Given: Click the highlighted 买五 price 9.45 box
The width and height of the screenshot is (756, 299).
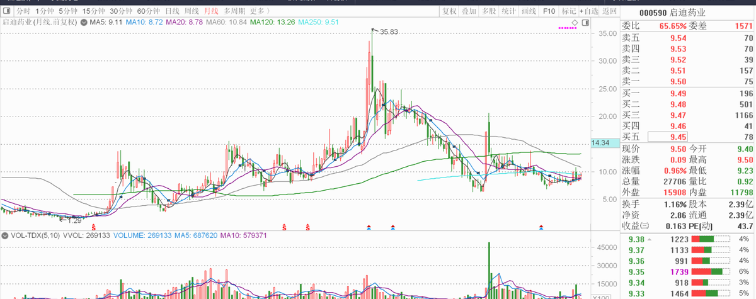Looking at the screenshot, I should click(x=668, y=137).
